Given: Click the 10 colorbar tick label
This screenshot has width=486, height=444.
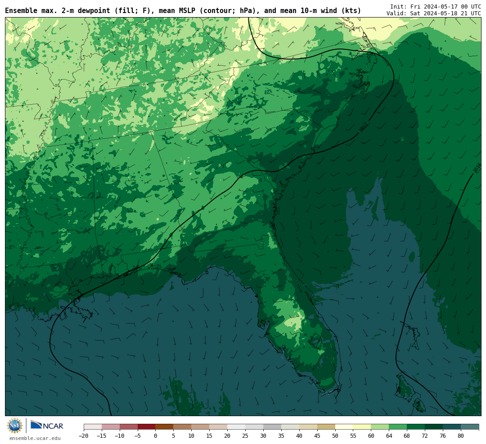Looking at the screenshot, I should point(192,435).
